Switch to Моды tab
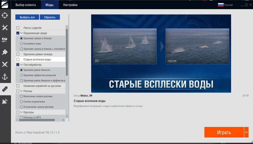Screen dimensions: 253x144 (50, 5)
